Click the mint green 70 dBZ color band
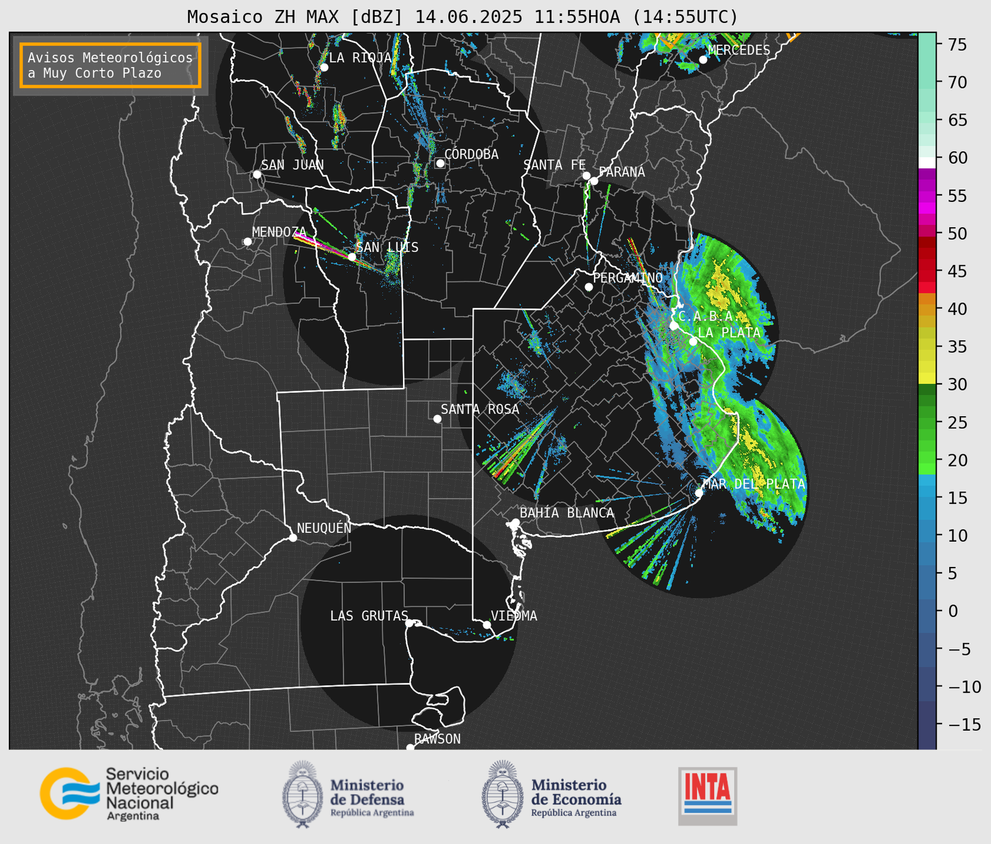This screenshot has height=844, width=991. (927, 82)
